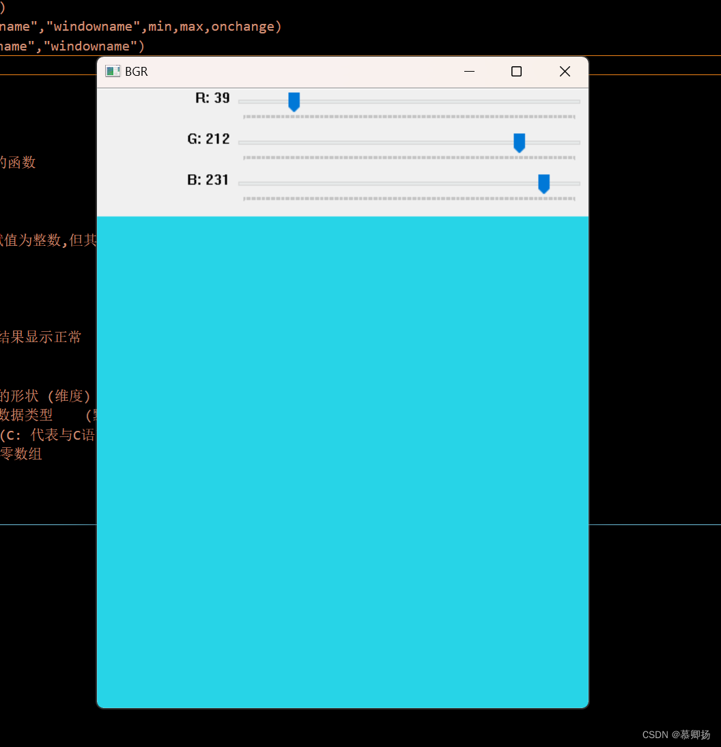Screen dimensions: 721x747
Task: Click the editor text '零数组'
Action: pyautogui.click(x=21, y=453)
